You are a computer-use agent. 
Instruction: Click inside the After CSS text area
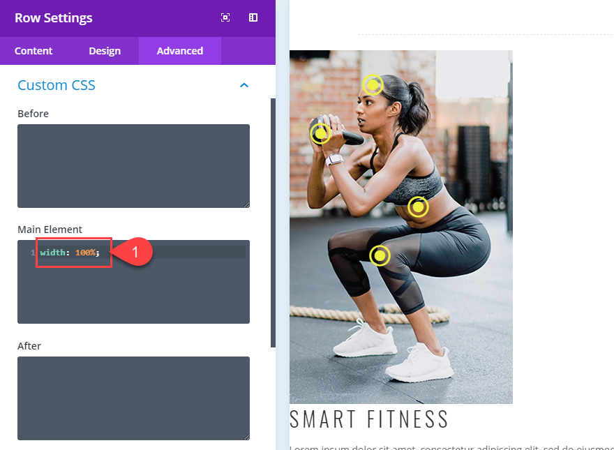133,398
